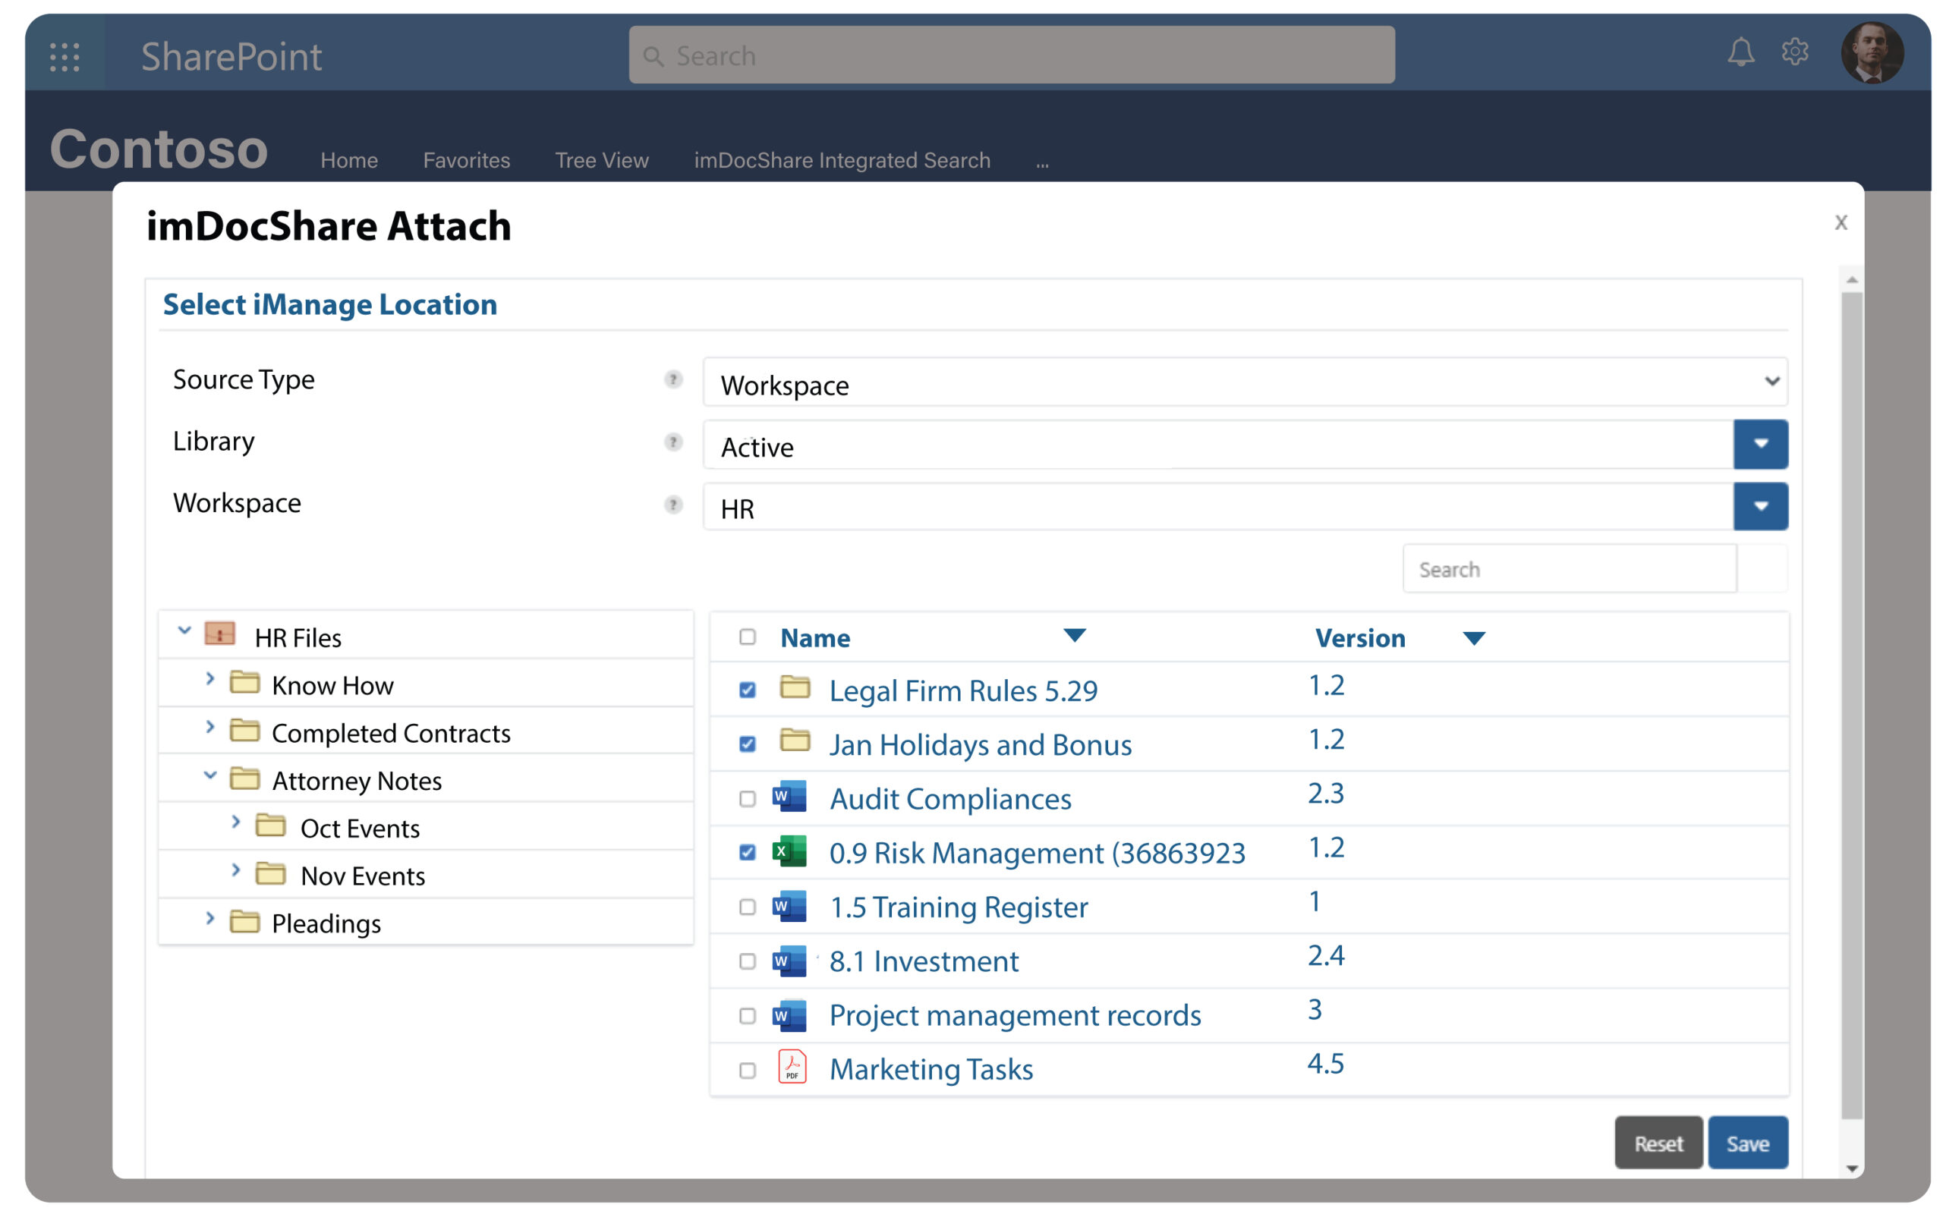The height and width of the screenshot is (1214, 1943).
Task: Open the Legal Firm Rules 5.29 link
Action: (962, 690)
